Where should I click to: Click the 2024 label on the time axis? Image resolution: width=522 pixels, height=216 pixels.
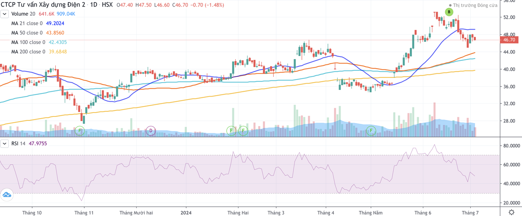point(186,213)
